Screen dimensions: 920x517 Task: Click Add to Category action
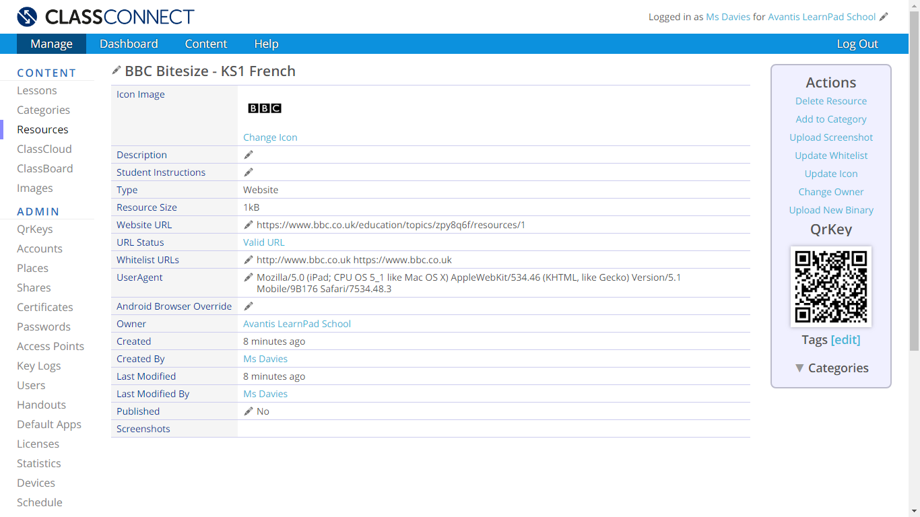831,119
